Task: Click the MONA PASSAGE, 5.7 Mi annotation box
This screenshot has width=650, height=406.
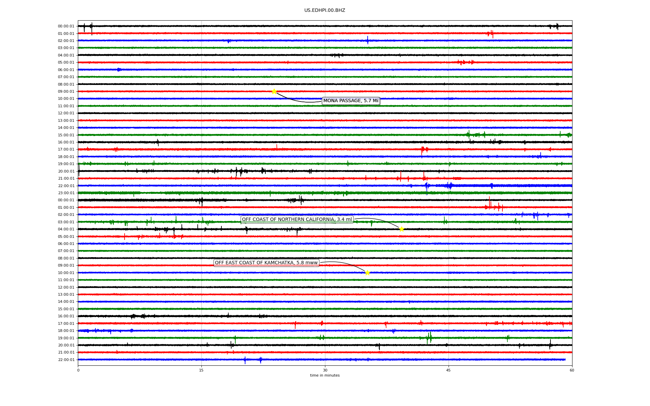Action: click(x=351, y=101)
